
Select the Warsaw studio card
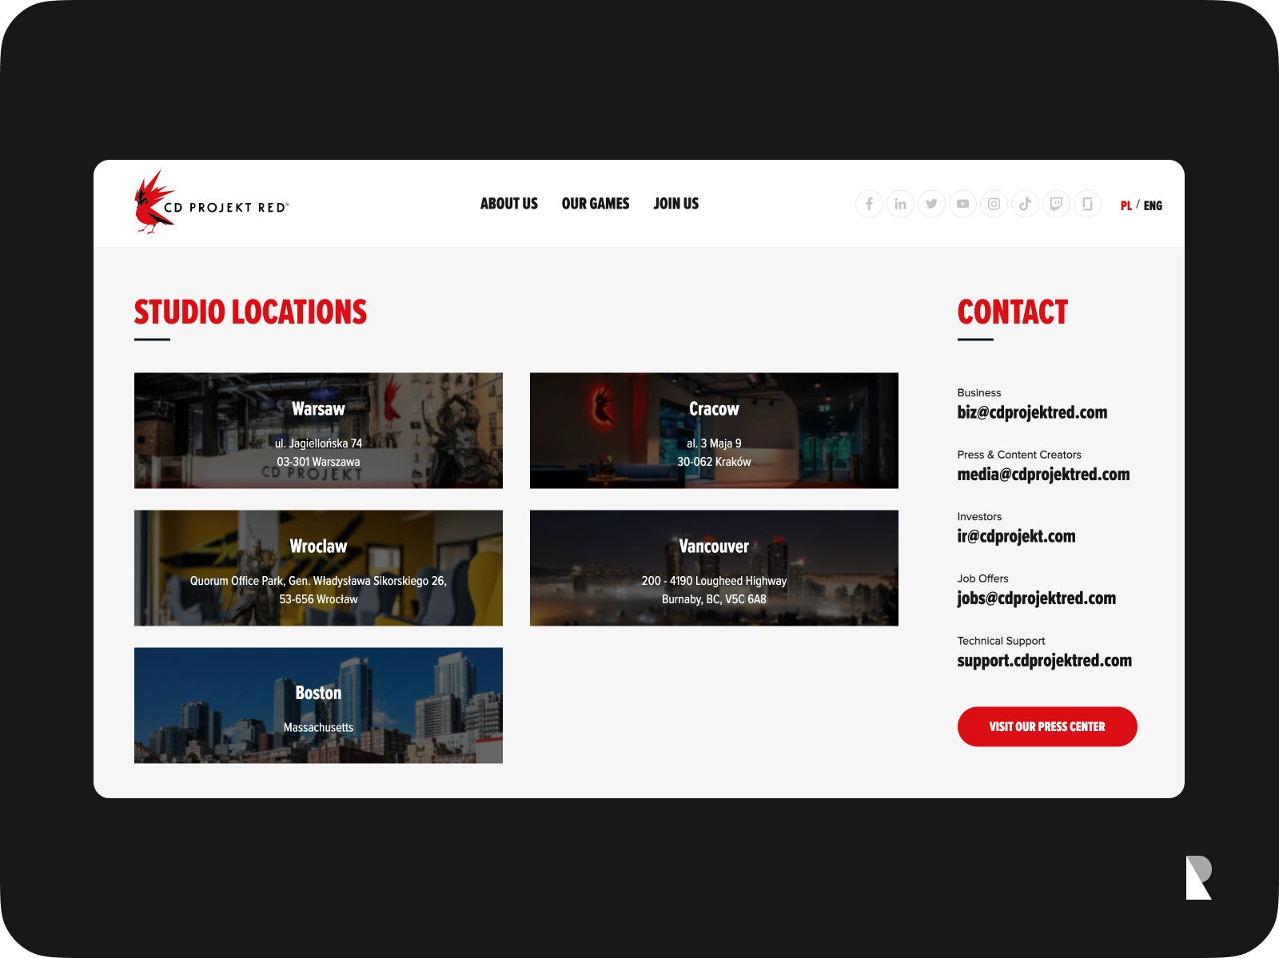[x=318, y=431]
